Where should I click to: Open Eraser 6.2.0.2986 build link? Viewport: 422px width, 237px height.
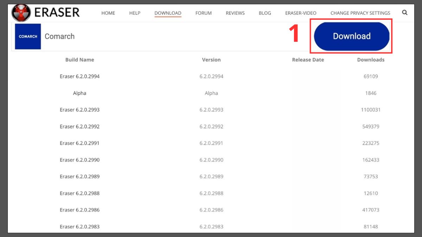pos(80,210)
